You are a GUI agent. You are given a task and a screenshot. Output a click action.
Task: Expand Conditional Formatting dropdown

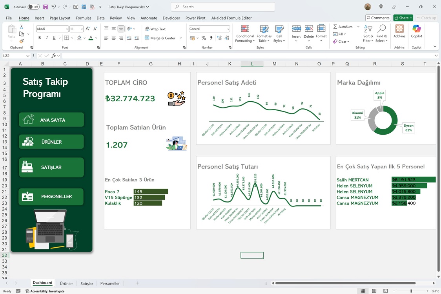coord(245,34)
